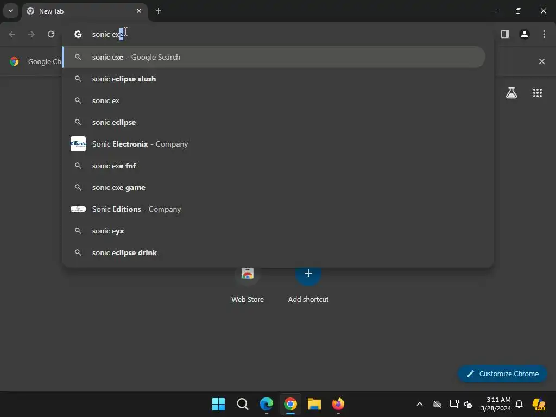556x417 pixels.
Task: Open the Windows Start menu
Action: click(218, 404)
